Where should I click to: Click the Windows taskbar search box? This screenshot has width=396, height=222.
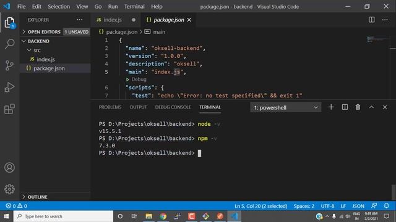[63, 216]
